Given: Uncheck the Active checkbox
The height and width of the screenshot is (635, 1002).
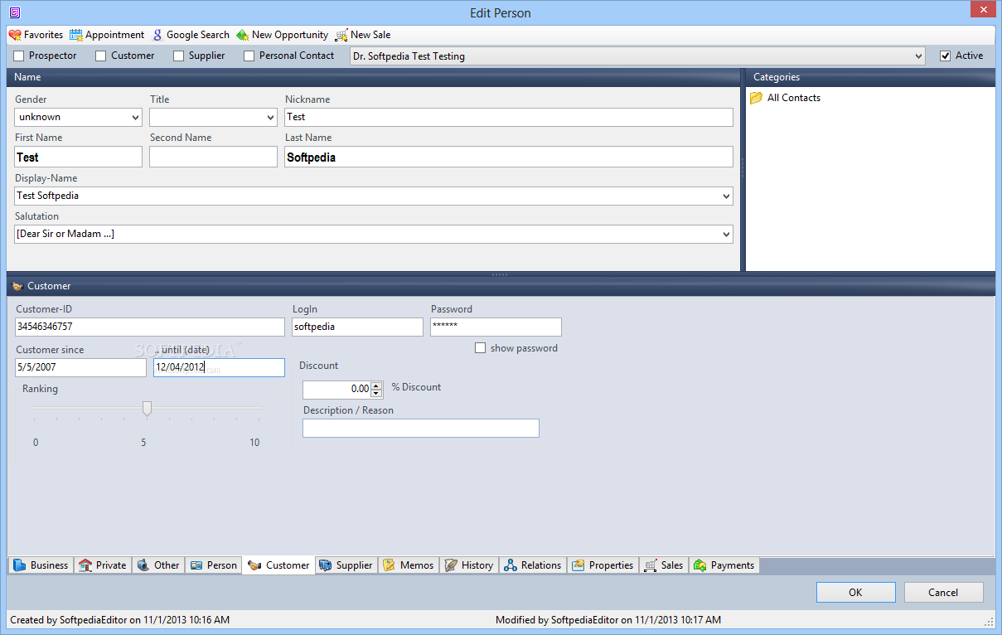Looking at the screenshot, I should [x=946, y=56].
